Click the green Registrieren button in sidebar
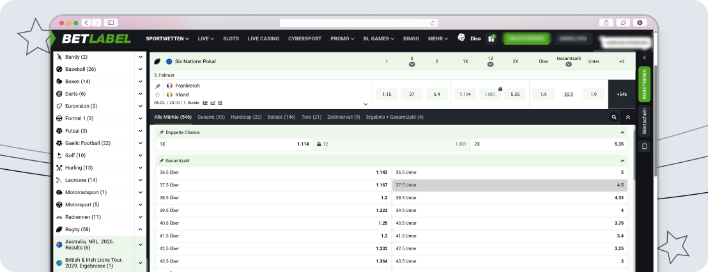This screenshot has width=708, height=272. pyautogui.click(x=644, y=84)
